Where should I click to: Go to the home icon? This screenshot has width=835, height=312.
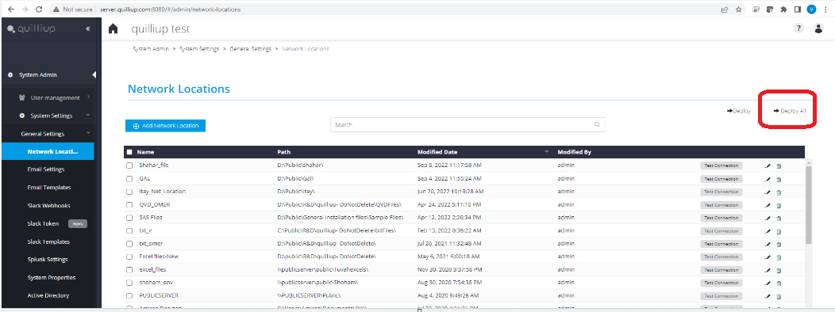click(113, 29)
